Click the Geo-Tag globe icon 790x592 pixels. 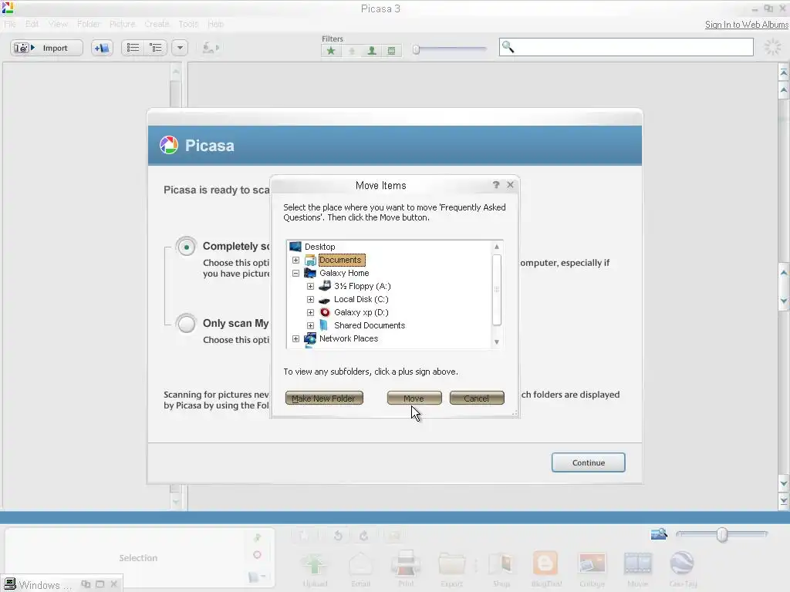tap(682, 563)
